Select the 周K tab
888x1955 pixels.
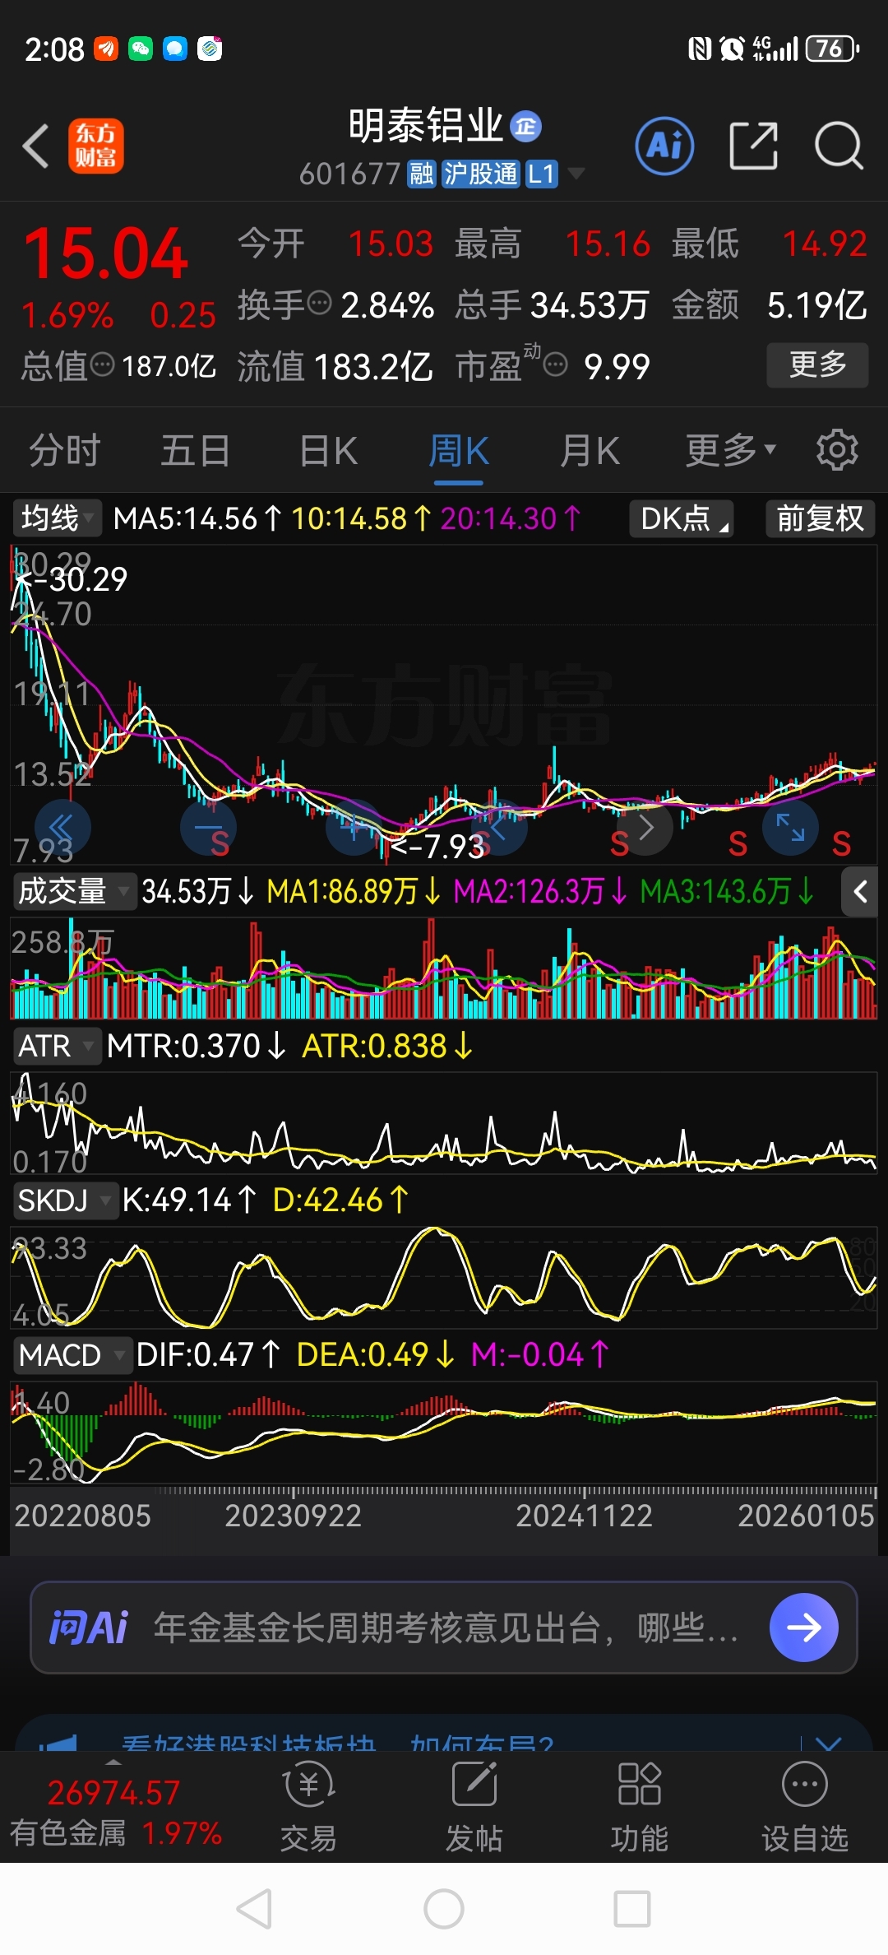[459, 451]
